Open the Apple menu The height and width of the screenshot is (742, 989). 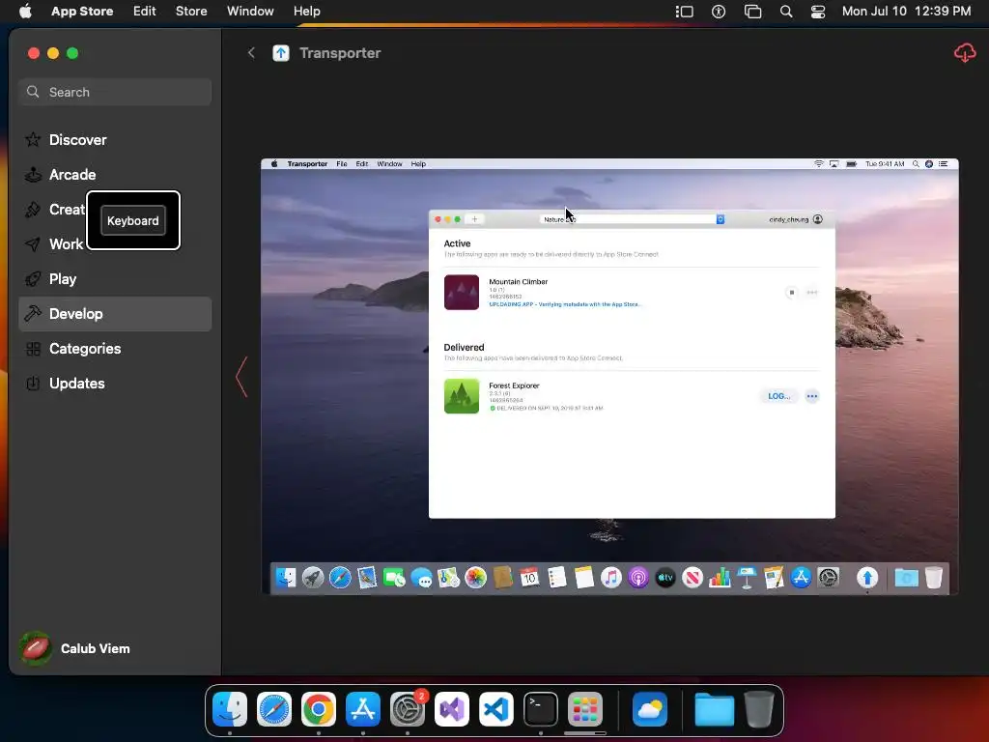[25, 11]
